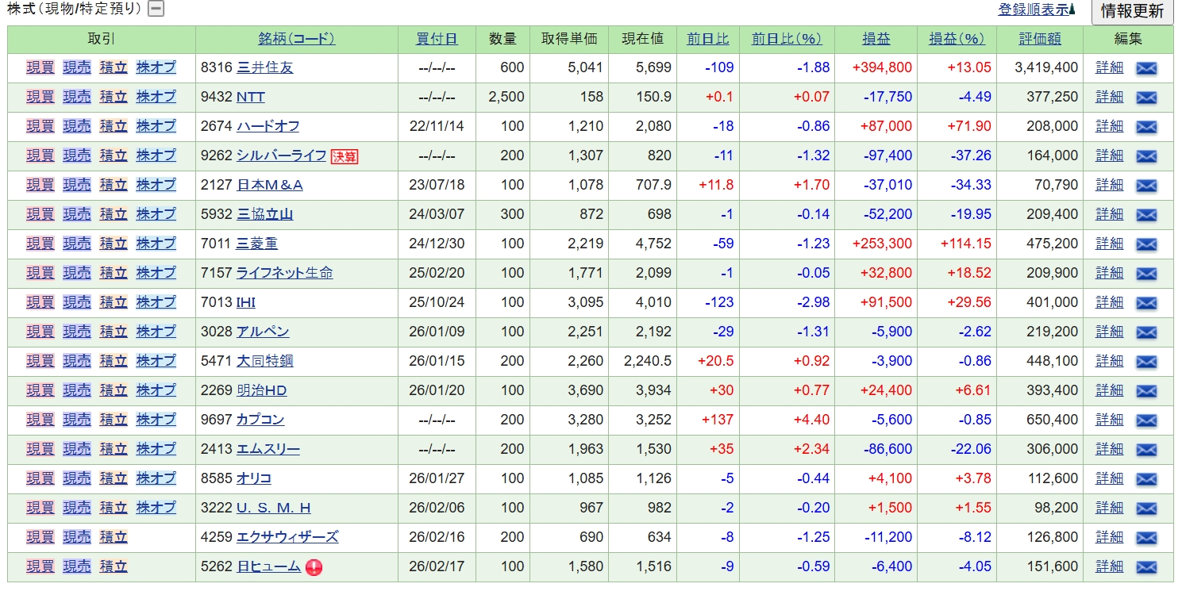Click the mail icon for カプコン
Viewport: 1182px width, 595px height.
[1146, 420]
